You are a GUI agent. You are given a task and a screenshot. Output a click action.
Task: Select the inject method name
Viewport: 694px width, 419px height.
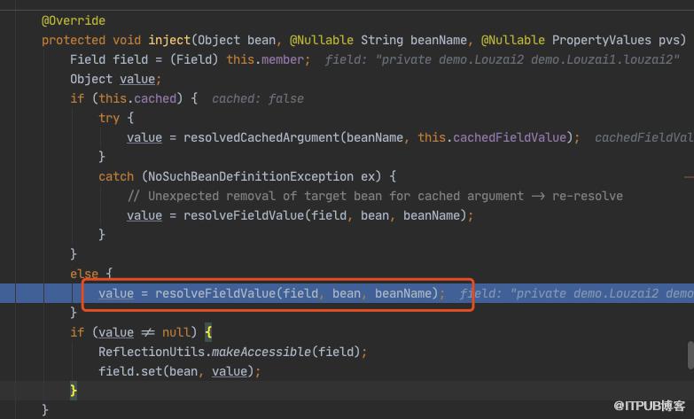tap(169, 40)
